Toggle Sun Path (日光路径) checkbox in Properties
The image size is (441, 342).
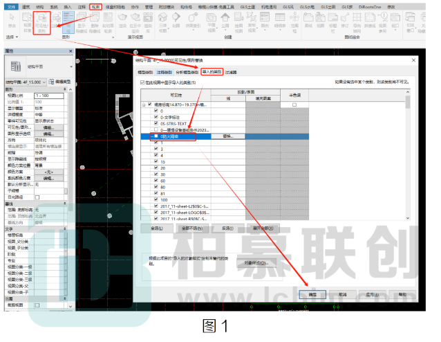(x=37, y=197)
